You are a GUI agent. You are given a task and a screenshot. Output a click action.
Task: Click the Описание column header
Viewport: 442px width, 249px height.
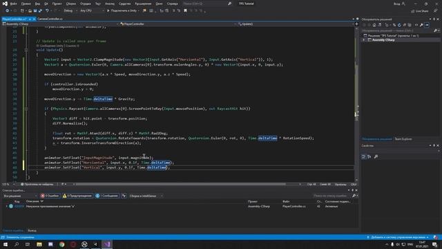tap(32, 201)
